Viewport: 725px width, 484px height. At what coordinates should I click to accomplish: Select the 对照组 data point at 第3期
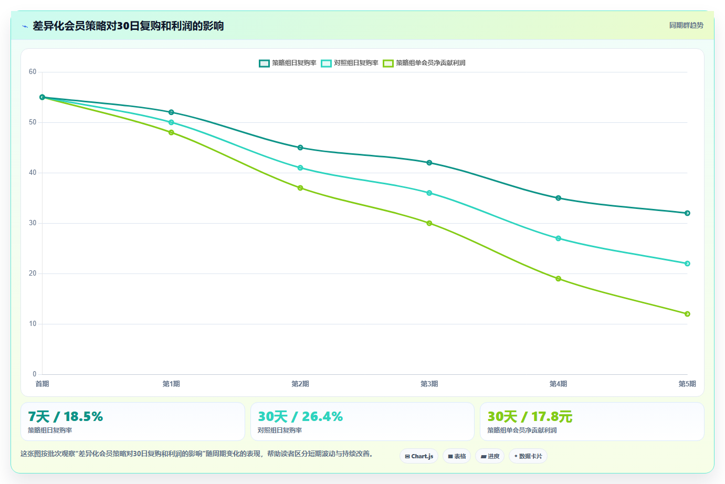point(429,193)
